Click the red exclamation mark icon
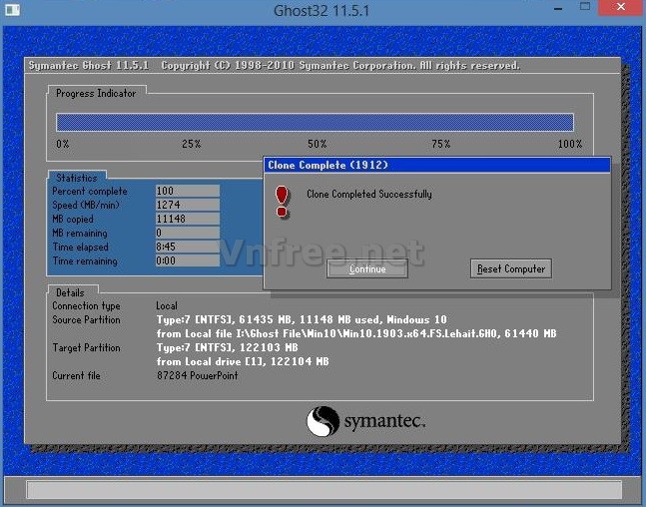The height and width of the screenshot is (507, 646). 282,201
